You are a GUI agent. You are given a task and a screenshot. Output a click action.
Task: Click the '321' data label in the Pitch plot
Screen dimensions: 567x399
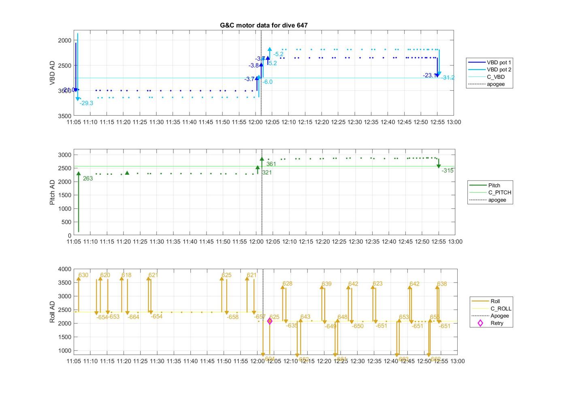(x=267, y=172)
